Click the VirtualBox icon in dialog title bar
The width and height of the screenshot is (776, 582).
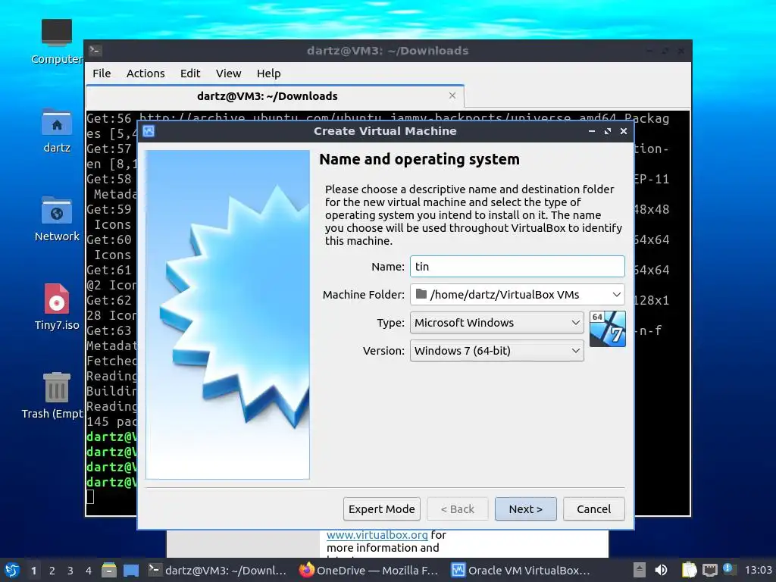point(149,131)
